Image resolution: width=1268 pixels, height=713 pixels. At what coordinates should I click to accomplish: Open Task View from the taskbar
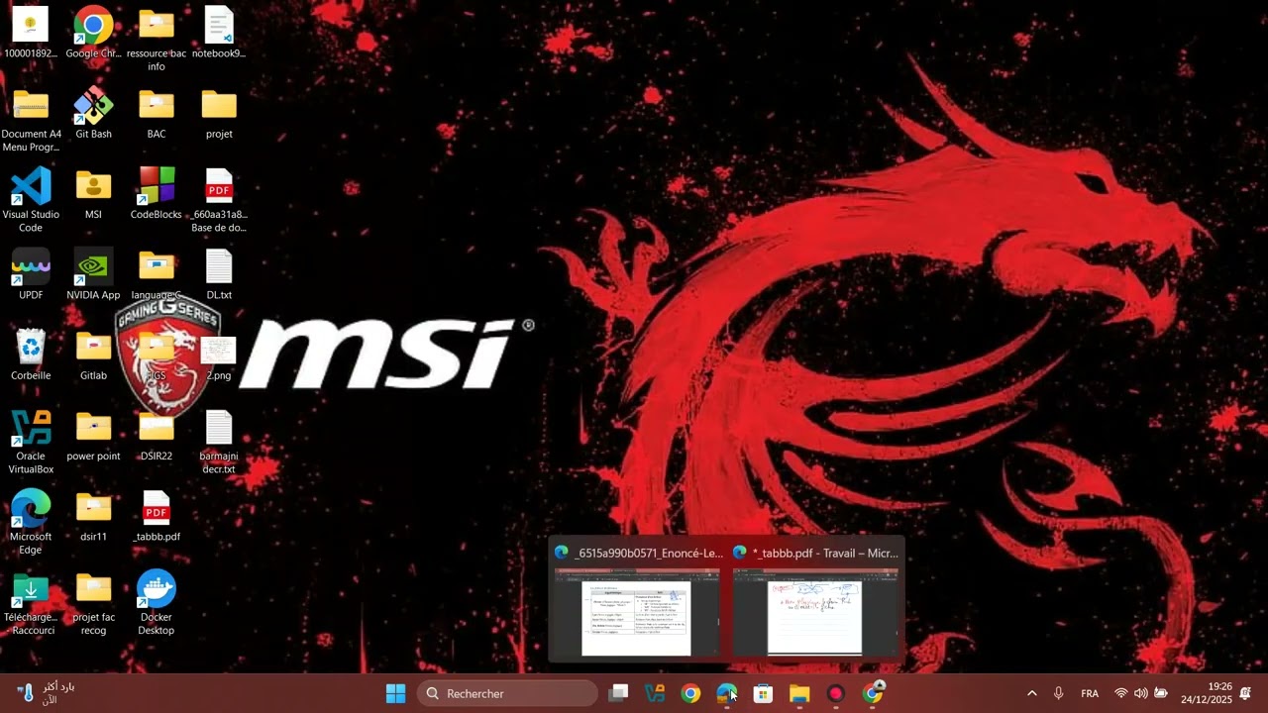click(618, 693)
